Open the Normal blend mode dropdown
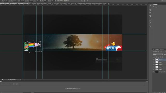 158,54
